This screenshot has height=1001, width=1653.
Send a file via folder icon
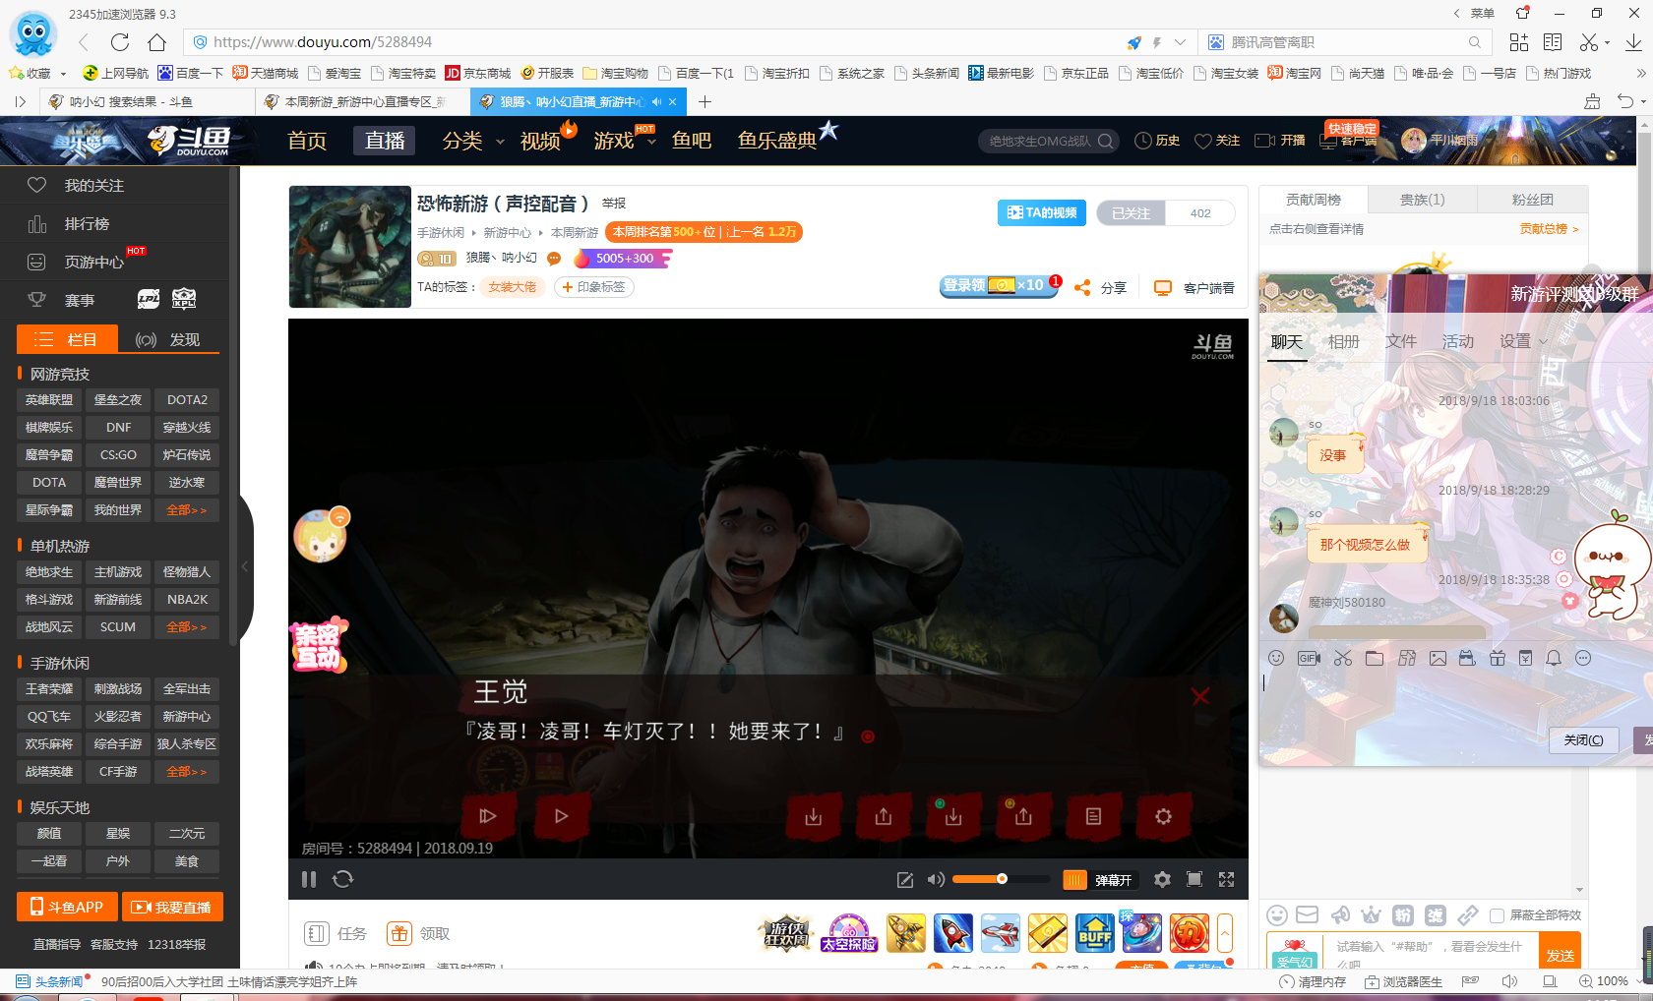click(1375, 658)
